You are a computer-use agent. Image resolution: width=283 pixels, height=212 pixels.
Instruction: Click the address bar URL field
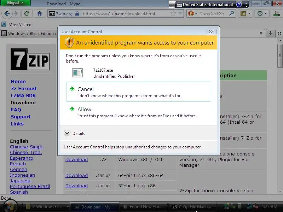(126, 14)
